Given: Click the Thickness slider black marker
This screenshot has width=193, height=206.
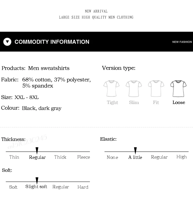Looking at the screenshot, I should click(x=37, y=151).
